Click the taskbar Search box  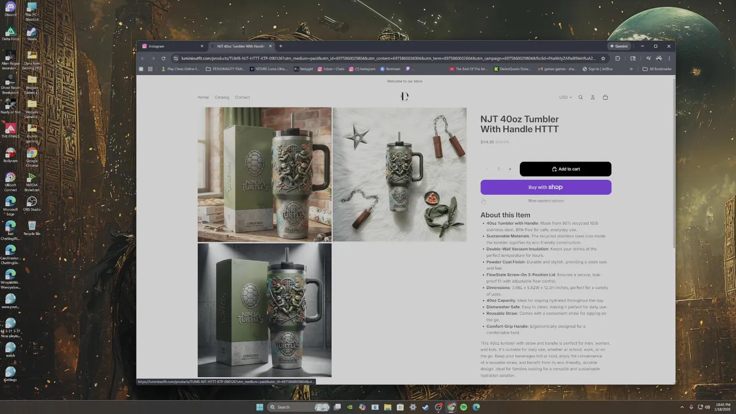pyautogui.click(x=299, y=407)
